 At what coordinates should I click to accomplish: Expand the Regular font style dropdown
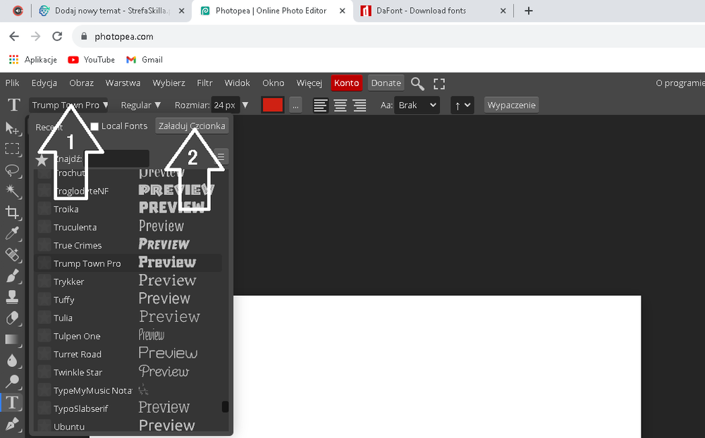tap(141, 105)
